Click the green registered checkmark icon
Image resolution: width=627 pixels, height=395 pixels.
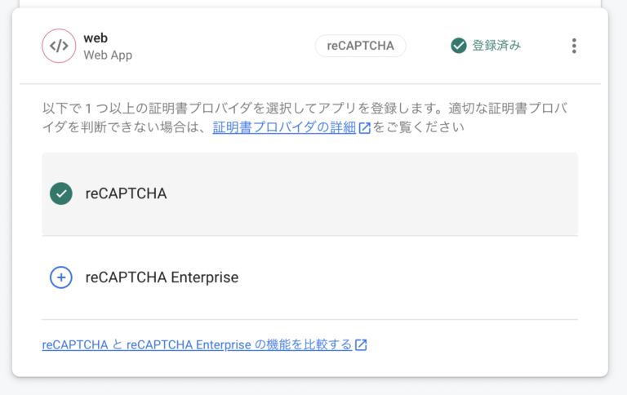coord(459,46)
